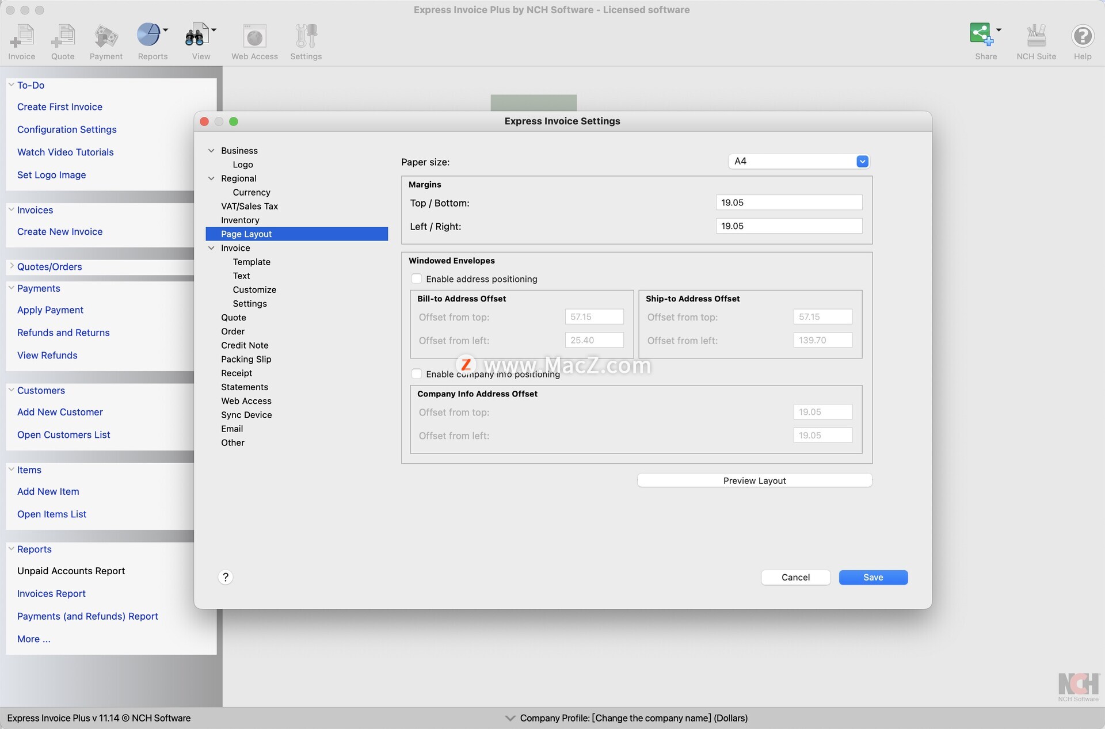The image size is (1105, 729).
Task: Enable company info positioning checkbox
Action: coord(417,374)
